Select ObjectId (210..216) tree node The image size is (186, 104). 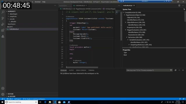pos(133,17)
